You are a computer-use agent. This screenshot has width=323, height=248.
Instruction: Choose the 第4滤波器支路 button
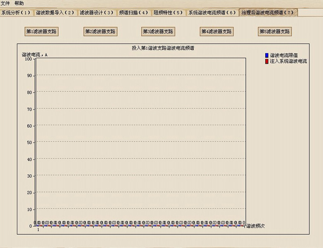click(x=217, y=31)
